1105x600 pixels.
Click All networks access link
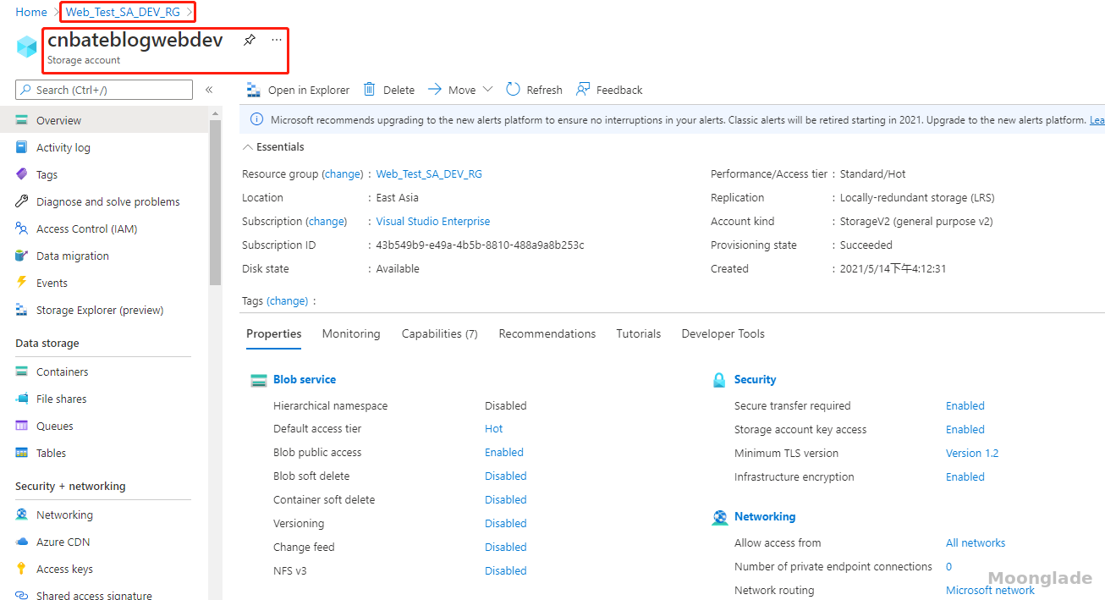click(x=976, y=542)
